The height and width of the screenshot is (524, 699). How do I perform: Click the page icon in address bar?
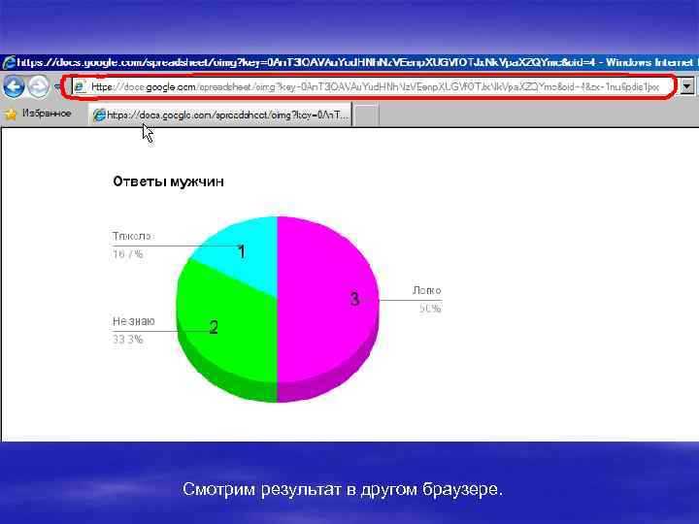coord(80,87)
